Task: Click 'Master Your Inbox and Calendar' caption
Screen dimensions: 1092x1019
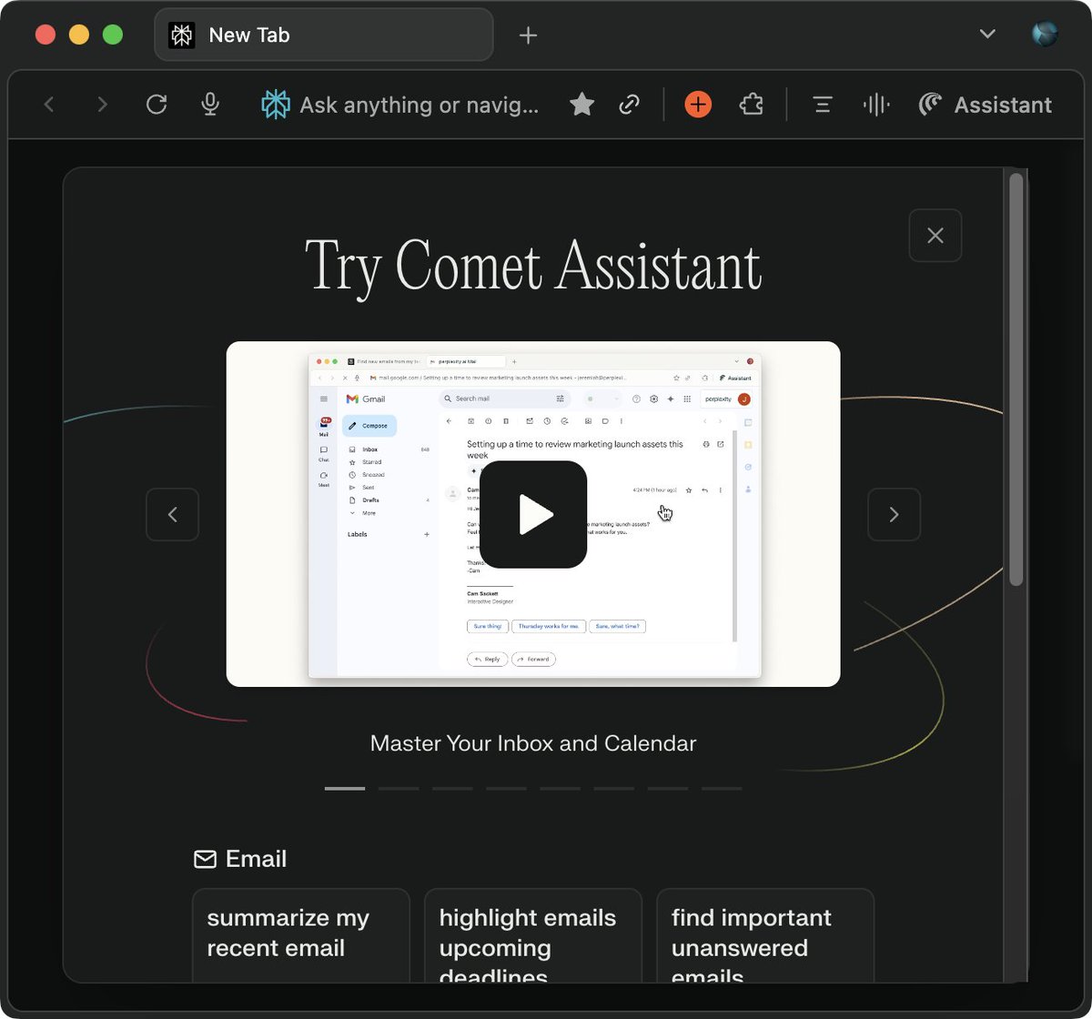Action: (533, 743)
